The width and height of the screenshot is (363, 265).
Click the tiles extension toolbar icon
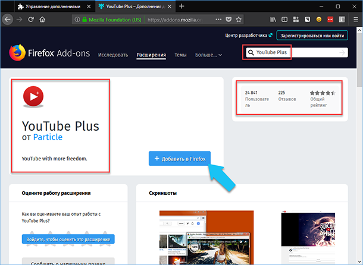click(296, 20)
